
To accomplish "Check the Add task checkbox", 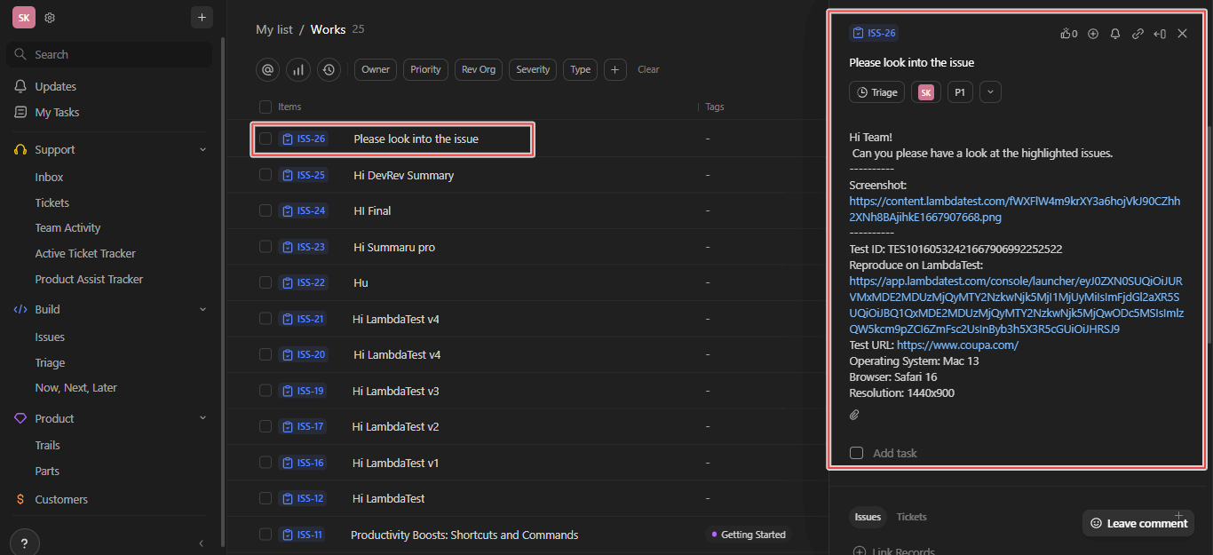I will pyautogui.click(x=856, y=453).
